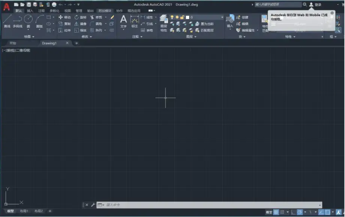
Task: Click the Table (表格) tool
Action: click(147, 30)
